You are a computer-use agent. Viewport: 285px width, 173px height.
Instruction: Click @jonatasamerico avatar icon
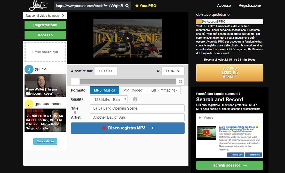29,104
